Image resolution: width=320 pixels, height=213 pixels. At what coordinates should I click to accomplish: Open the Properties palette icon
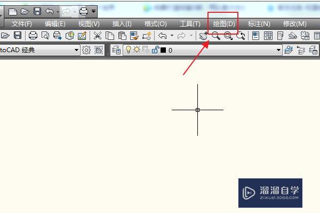[255, 36]
